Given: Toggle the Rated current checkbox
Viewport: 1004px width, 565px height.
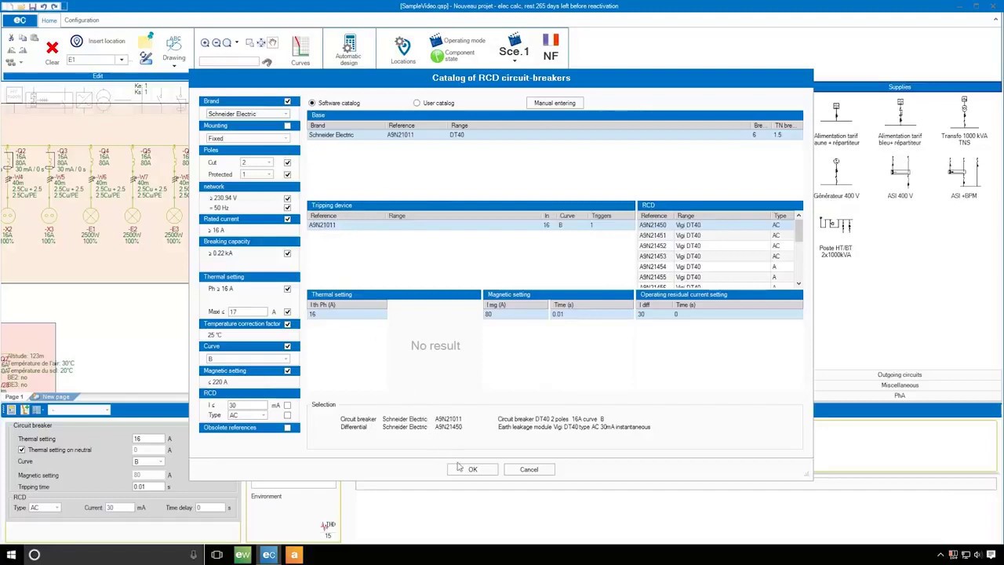Looking at the screenshot, I should pos(287,219).
